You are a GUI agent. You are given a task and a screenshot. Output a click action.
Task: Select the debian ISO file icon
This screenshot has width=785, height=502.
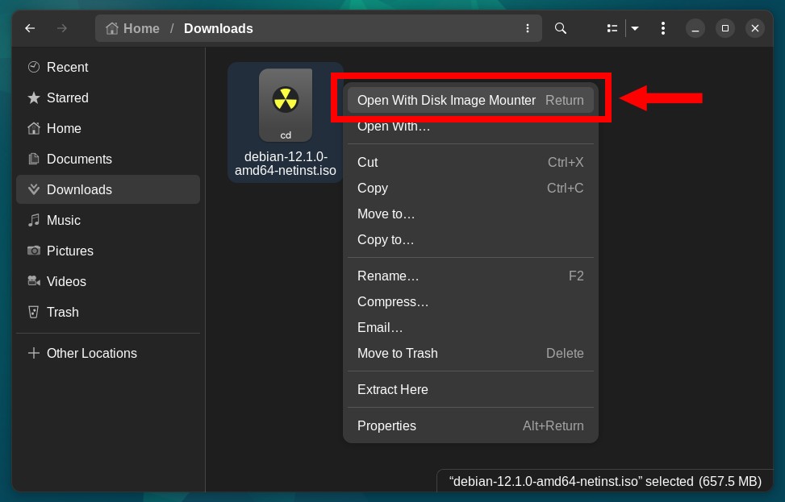click(286, 105)
